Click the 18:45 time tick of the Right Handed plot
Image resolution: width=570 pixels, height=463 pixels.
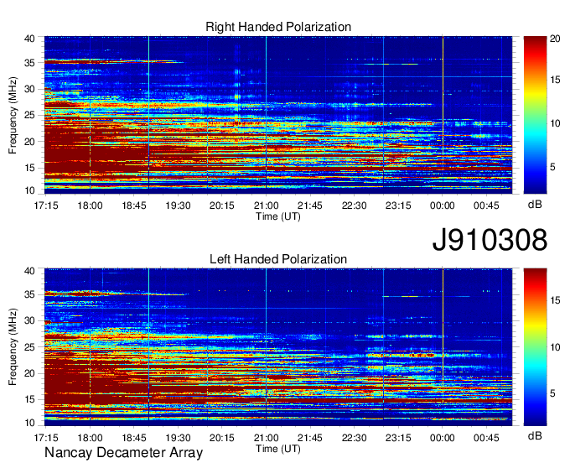[x=134, y=205]
